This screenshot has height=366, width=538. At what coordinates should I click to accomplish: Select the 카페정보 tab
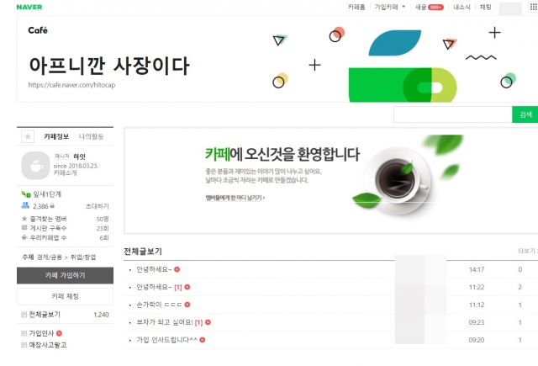tap(56, 136)
